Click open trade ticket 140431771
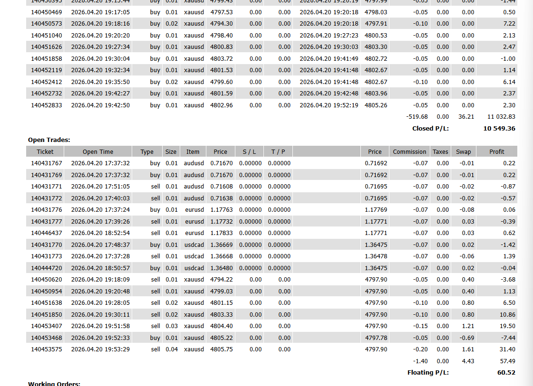This screenshot has width=533, height=386. point(47,187)
